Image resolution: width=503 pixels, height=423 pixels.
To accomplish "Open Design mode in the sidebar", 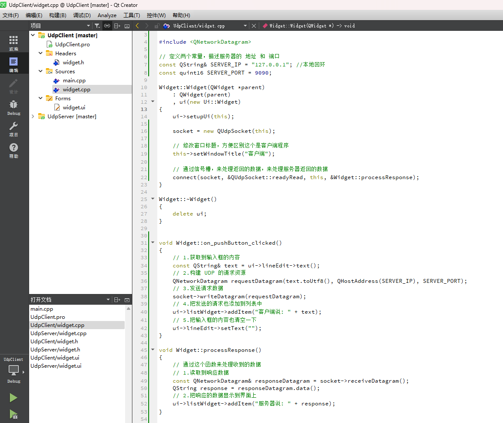I will [13, 86].
